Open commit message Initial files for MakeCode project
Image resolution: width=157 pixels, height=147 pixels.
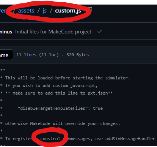point(53,32)
